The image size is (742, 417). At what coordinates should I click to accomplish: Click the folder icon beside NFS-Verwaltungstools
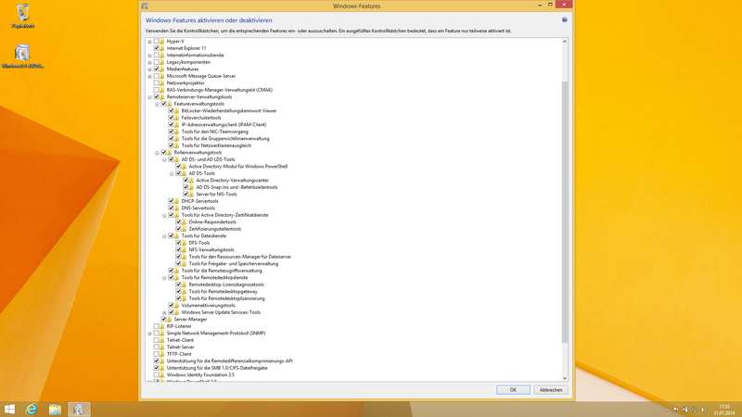pos(184,249)
